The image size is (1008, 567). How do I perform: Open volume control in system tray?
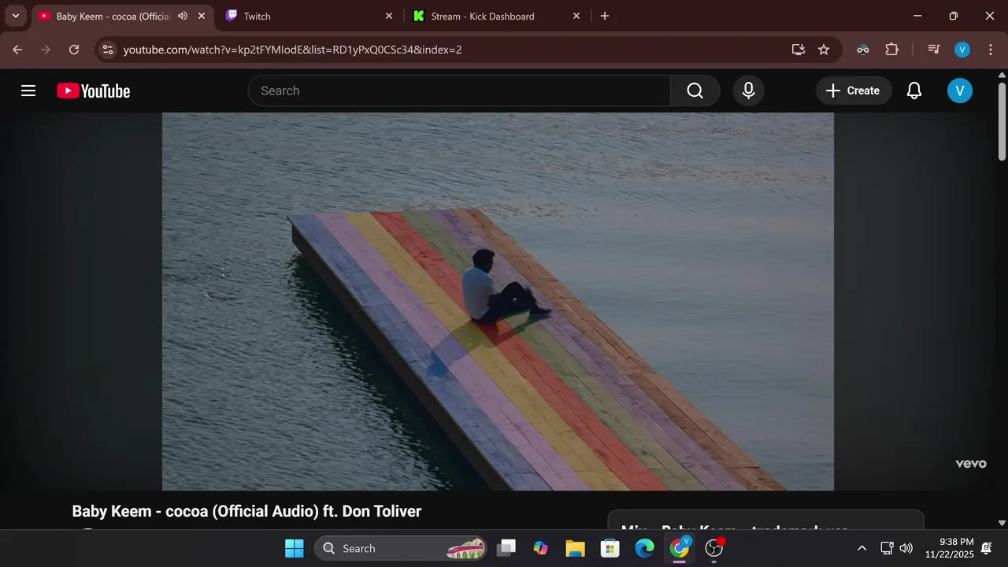906,548
